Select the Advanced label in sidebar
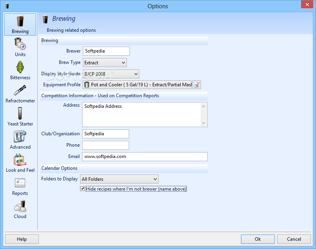Viewport: 316px width, 249px height. (x=20, y=147)
